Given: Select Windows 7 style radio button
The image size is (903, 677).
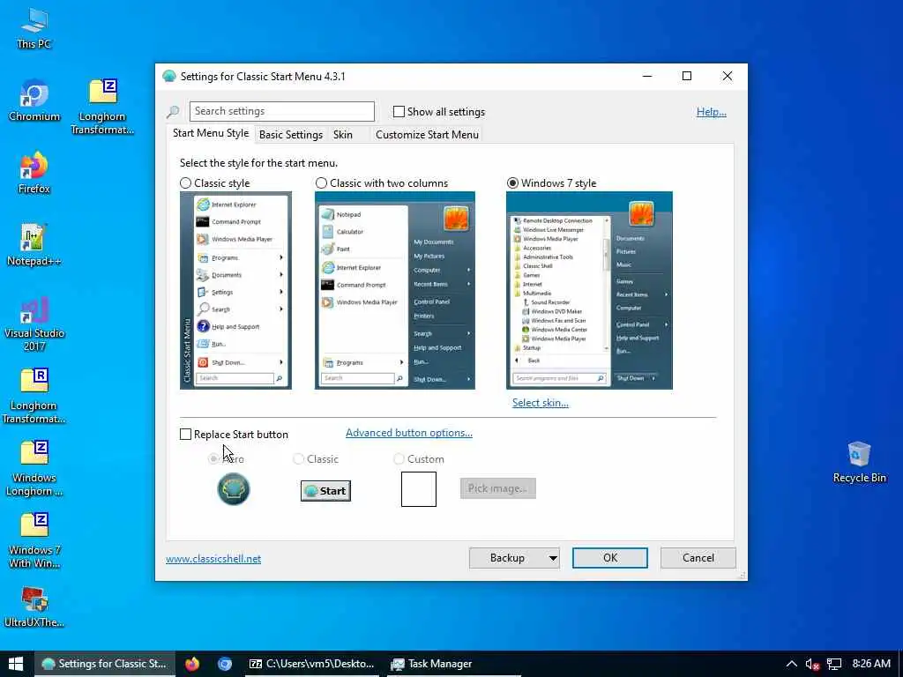Looking at the screenshot, I should [x=512, y=183].
